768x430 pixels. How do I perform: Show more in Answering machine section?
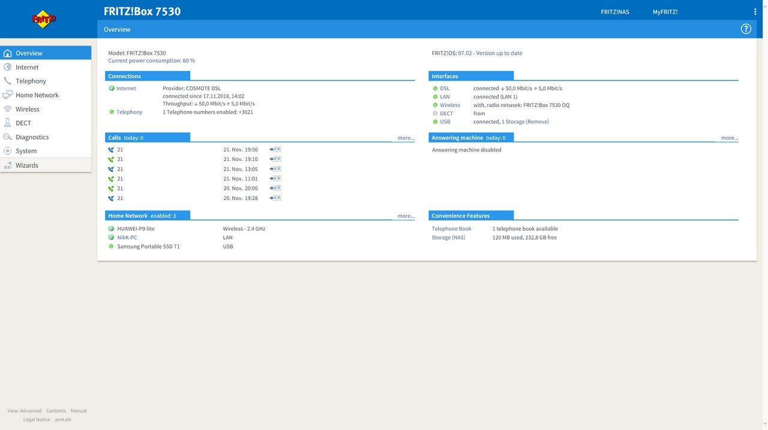[x=730, y=138]
